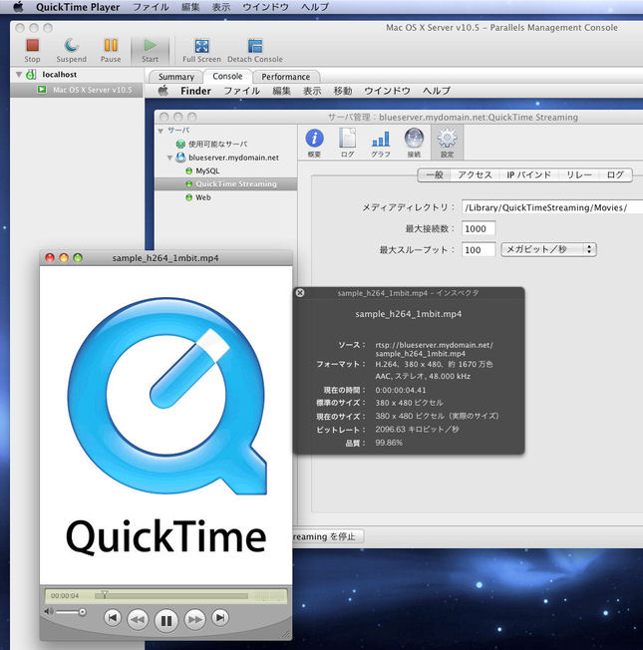The height and width of the screenshot is (650, 643).
Task: Open QuickTime Player ファイル menu
Action: coord(151,7)
